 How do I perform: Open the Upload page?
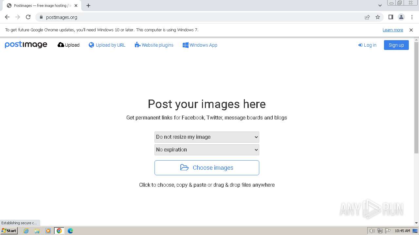[x=68, y=45]
